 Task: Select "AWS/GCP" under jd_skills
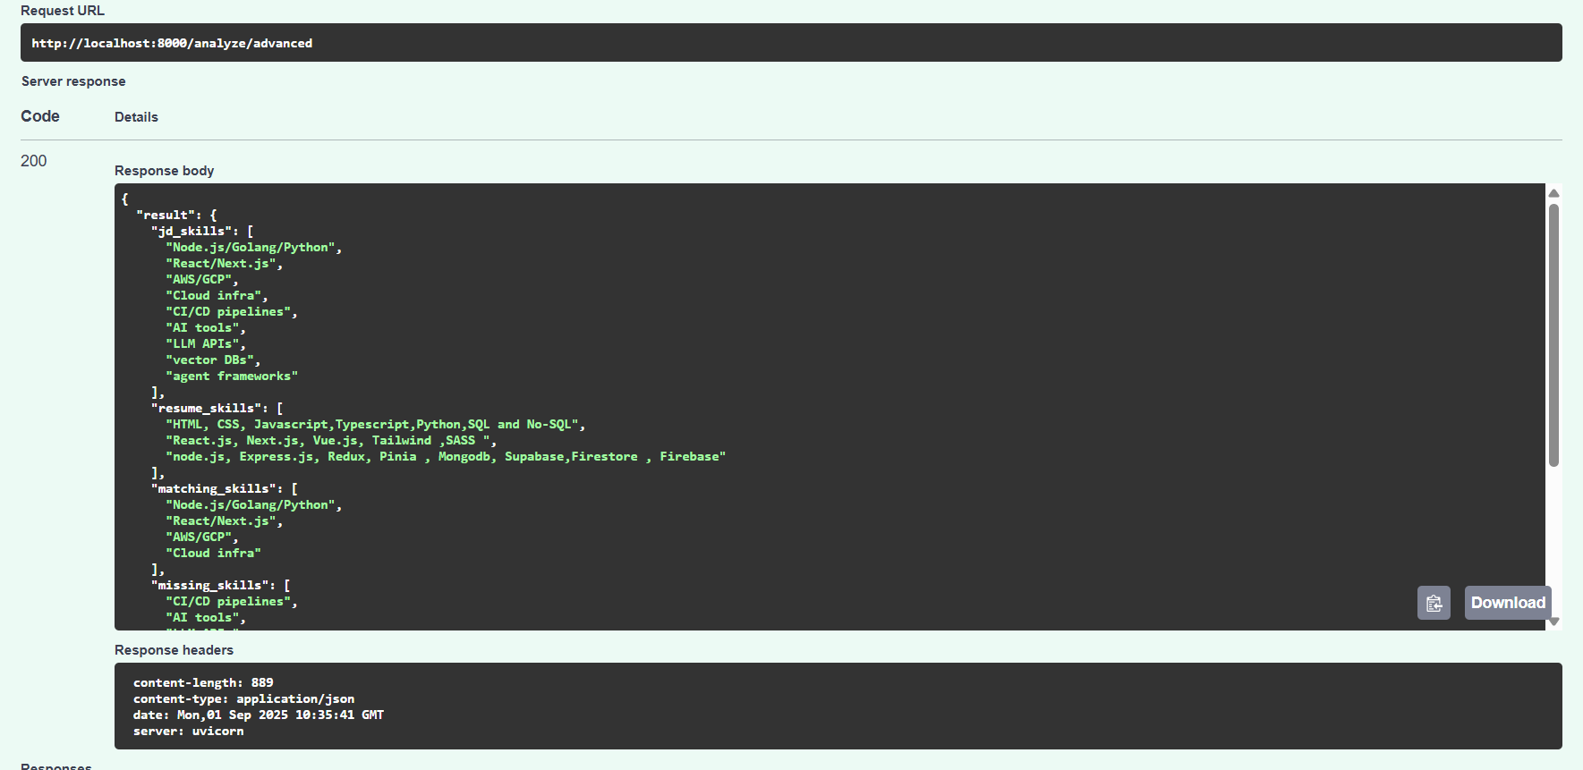(199, 279)
